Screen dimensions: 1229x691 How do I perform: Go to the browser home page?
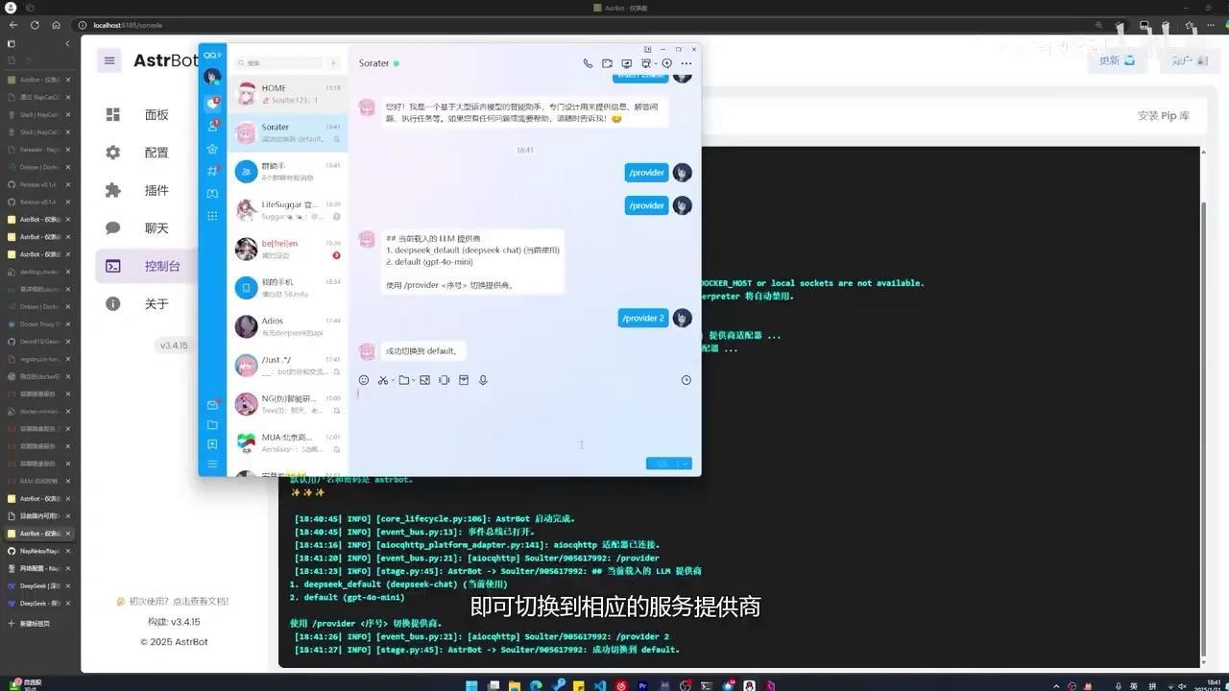pyautogui.click(x=57, y=25)
